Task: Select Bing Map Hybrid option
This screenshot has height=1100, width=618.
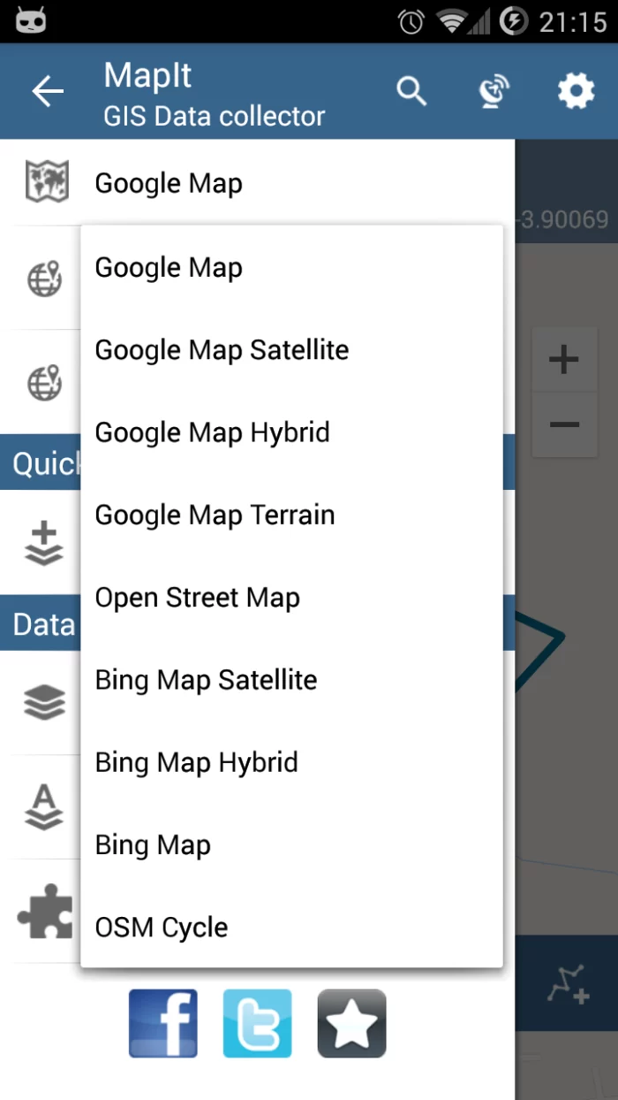Action: click(196, 762)
